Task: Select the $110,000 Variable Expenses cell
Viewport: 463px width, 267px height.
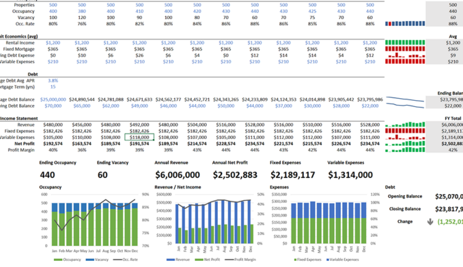Action: tap(82, 138)
